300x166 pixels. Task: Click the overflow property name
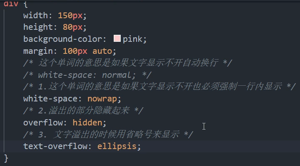43,123
